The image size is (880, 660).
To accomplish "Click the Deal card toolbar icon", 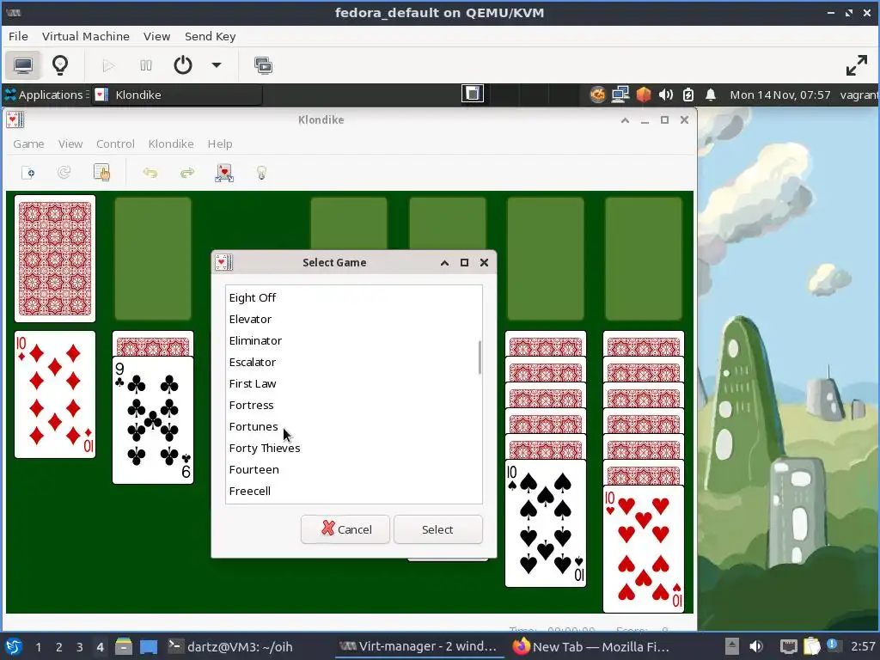I will coord(224,173).
